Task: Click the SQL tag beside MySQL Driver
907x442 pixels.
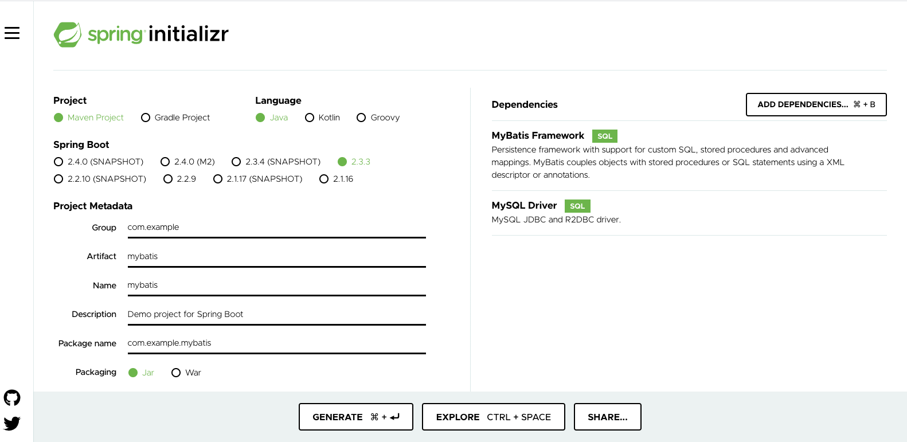Action: pos(577,206)
